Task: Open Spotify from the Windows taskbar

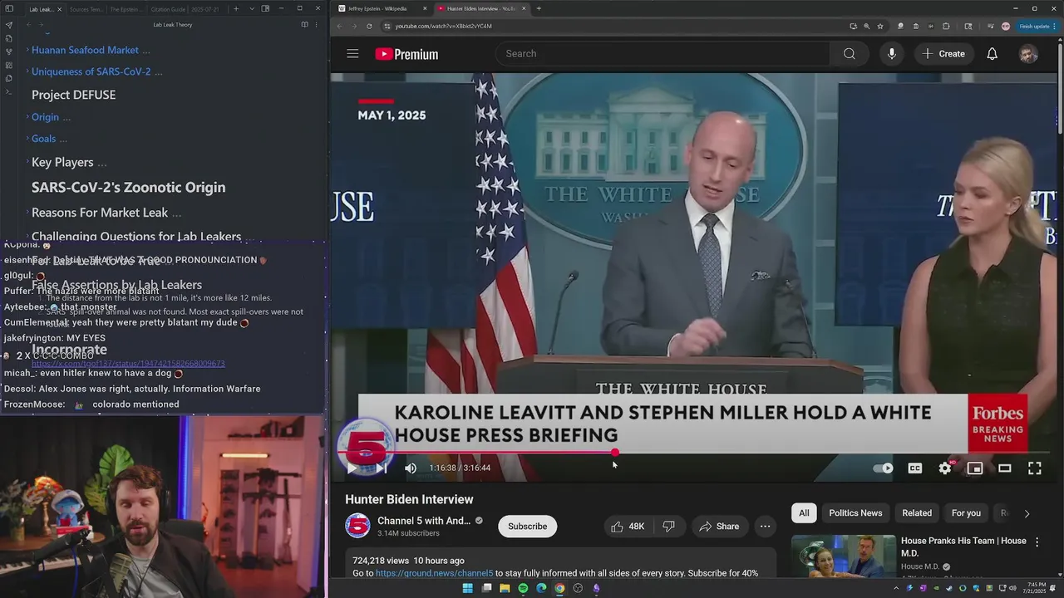Action: pyautogui.click(x=523, y=588)
